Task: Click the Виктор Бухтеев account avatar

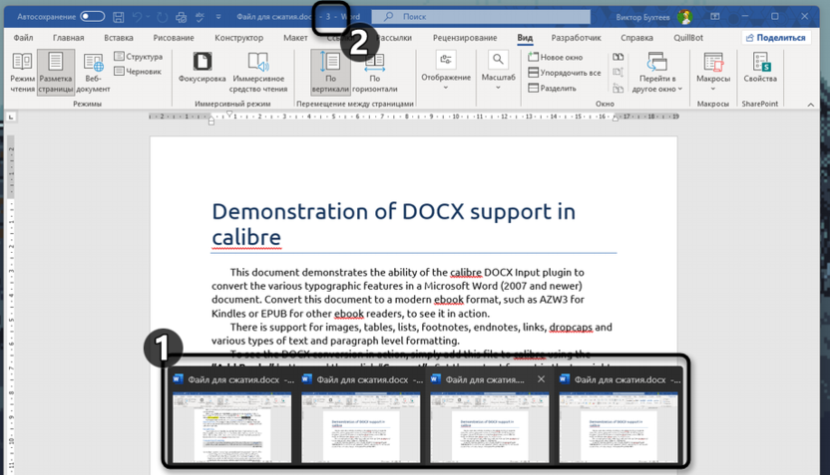Action: pos(684,17)
